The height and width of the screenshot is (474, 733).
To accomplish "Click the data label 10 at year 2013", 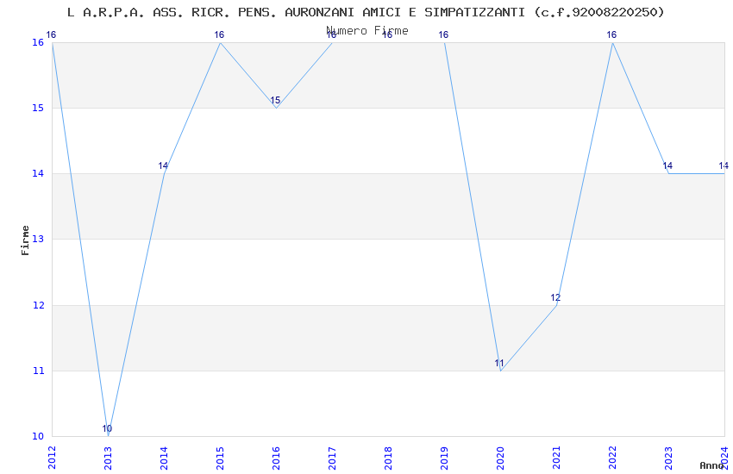I will click(x=107, y=428).
